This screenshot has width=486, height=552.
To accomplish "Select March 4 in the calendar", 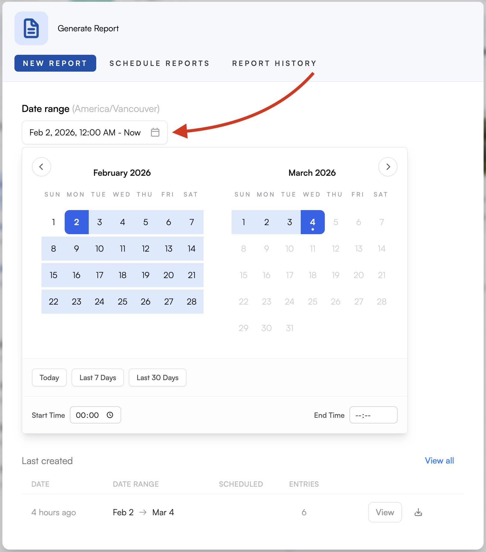I will point(313,222).
